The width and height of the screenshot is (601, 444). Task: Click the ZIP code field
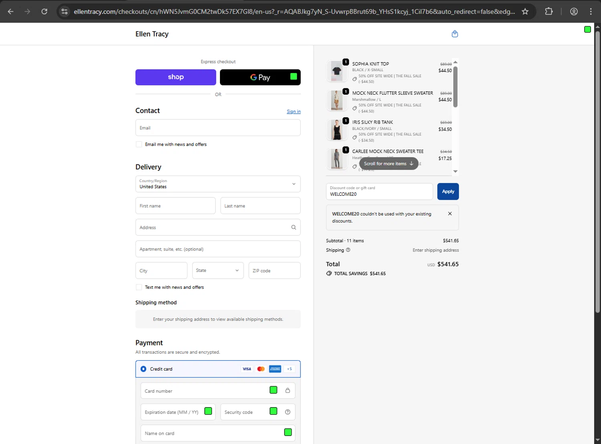pyautogui.click(x=274, y=271)
